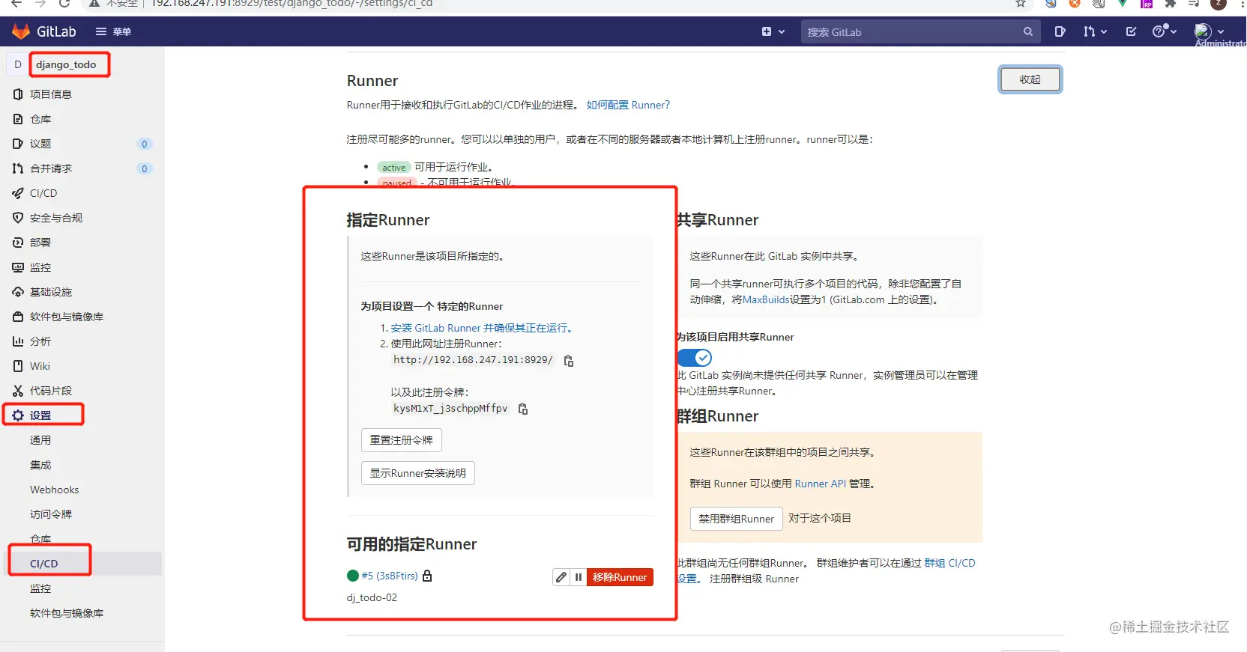Toggle shared runners for this project
Screen dimensions: 1247x652
695,358
